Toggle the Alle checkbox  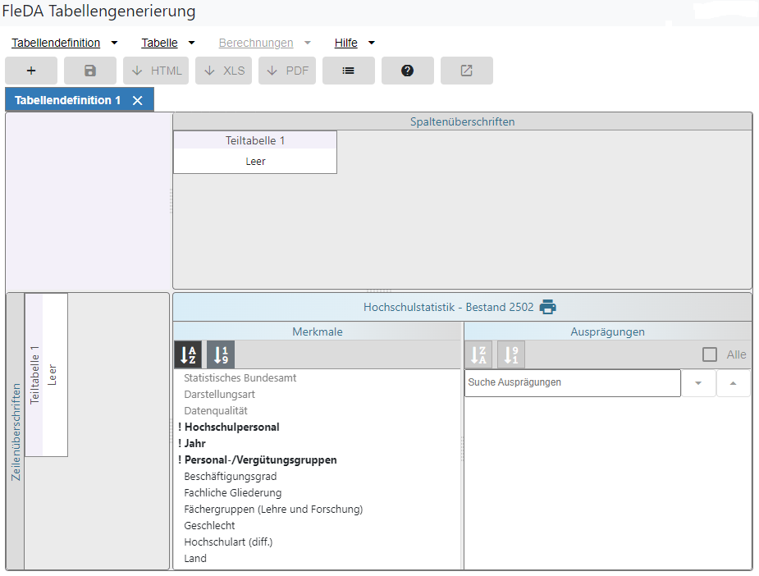710,354
